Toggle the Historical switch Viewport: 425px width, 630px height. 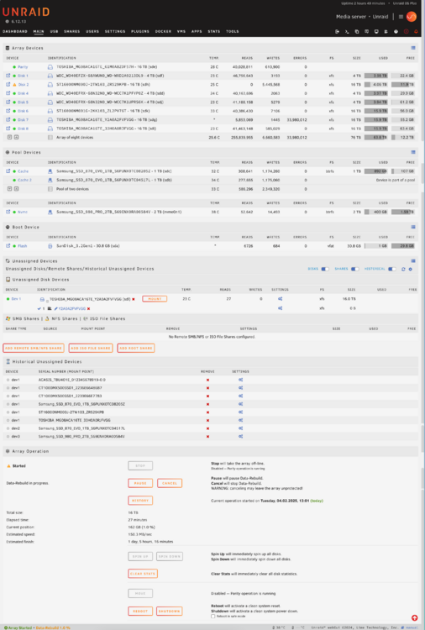(392, 269)
